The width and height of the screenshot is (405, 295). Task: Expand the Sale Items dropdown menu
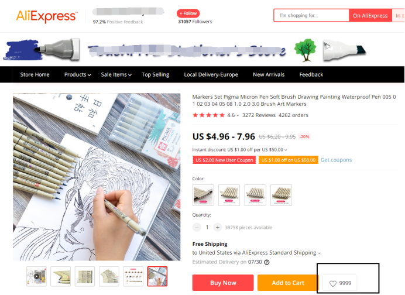[116, 75]
